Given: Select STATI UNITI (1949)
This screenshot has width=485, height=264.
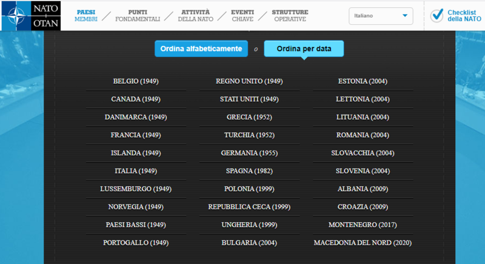Looking at the screenshot, I should pyautogui.click(x=249, y=99).
